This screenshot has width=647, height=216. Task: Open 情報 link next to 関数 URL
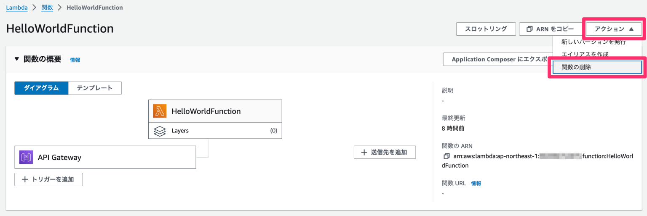point(476,183)
